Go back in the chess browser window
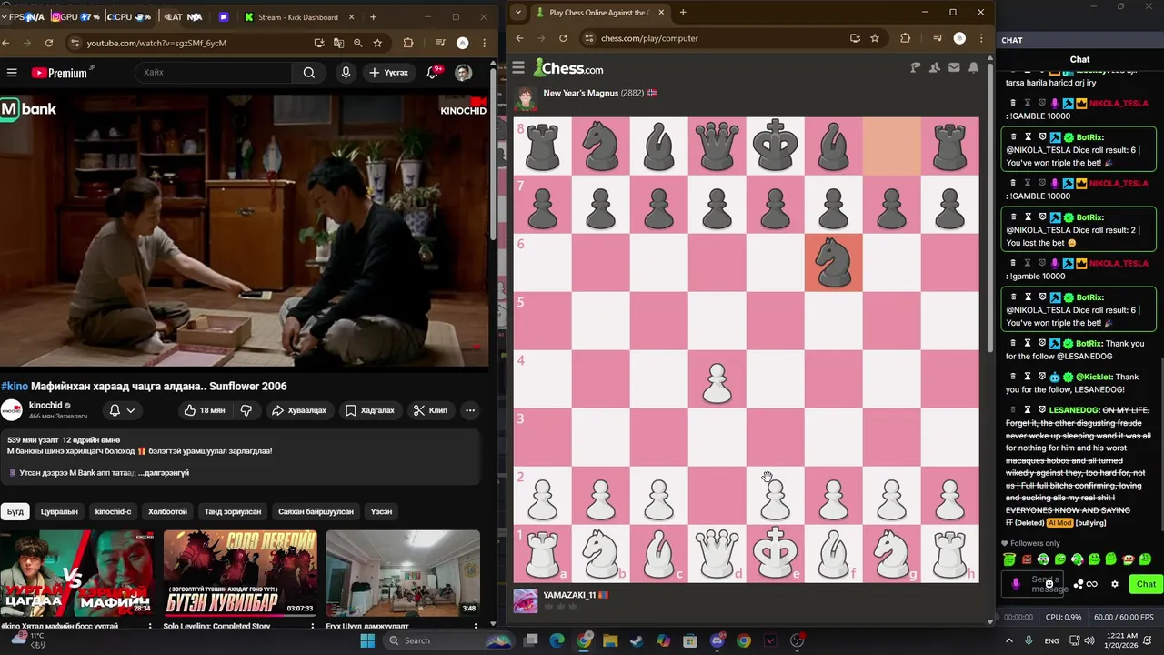1164x655 pixels. [519, 38]
